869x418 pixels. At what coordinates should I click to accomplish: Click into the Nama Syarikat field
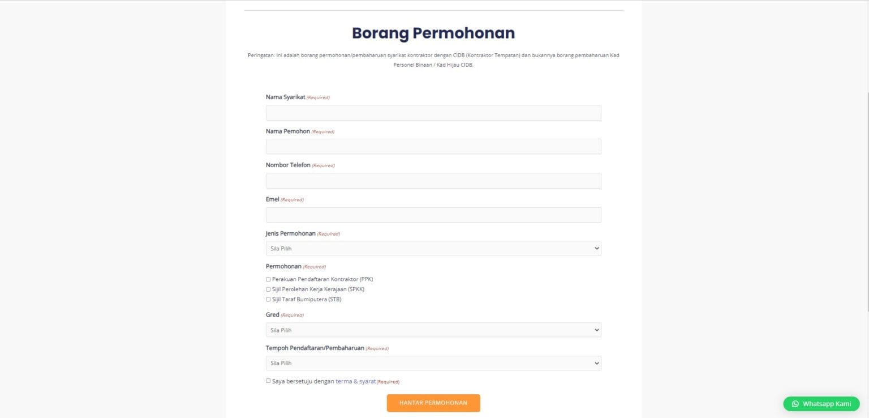click(x=433, y=112)
